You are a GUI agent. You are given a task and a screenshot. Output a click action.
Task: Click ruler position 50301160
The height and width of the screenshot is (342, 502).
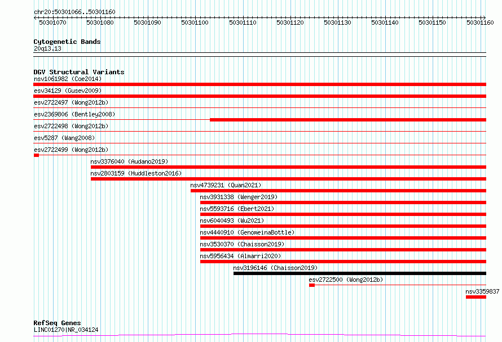pos(480,22)
